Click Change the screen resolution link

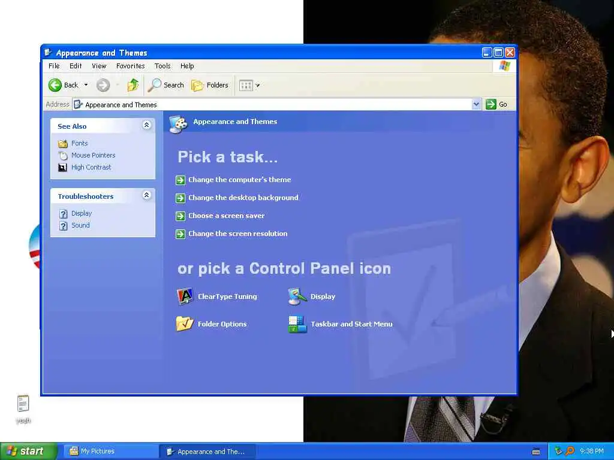[x=237, y=234]
